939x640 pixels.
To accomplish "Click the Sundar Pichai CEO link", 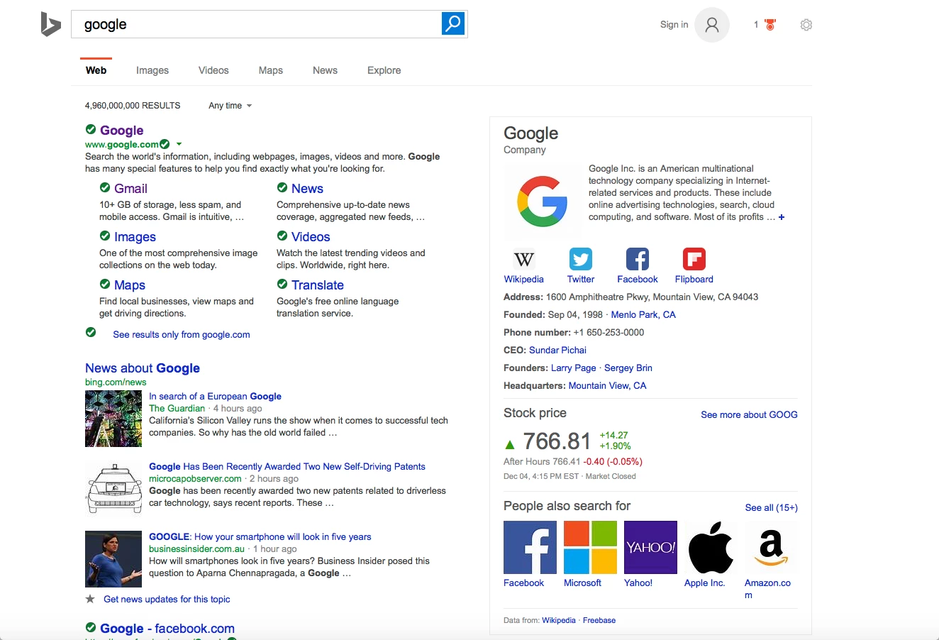I will coord(557,351).
